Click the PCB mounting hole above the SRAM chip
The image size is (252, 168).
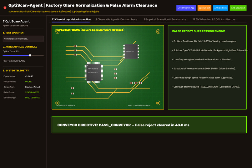[x=158, y=32]
